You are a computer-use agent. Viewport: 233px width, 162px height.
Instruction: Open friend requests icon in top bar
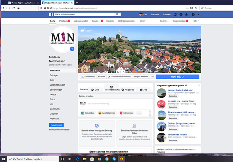click(x=176, y=14)
